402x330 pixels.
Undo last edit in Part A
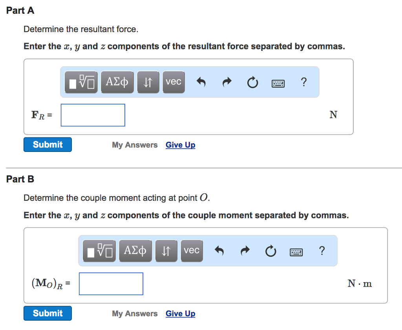point(201,82)
